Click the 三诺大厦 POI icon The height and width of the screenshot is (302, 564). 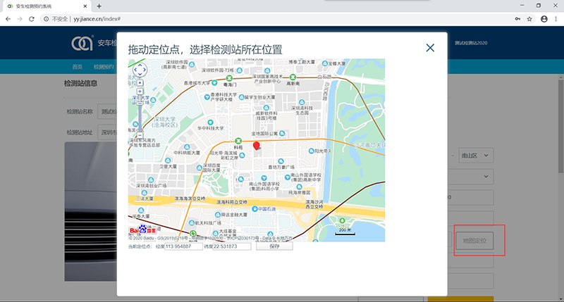145,193
